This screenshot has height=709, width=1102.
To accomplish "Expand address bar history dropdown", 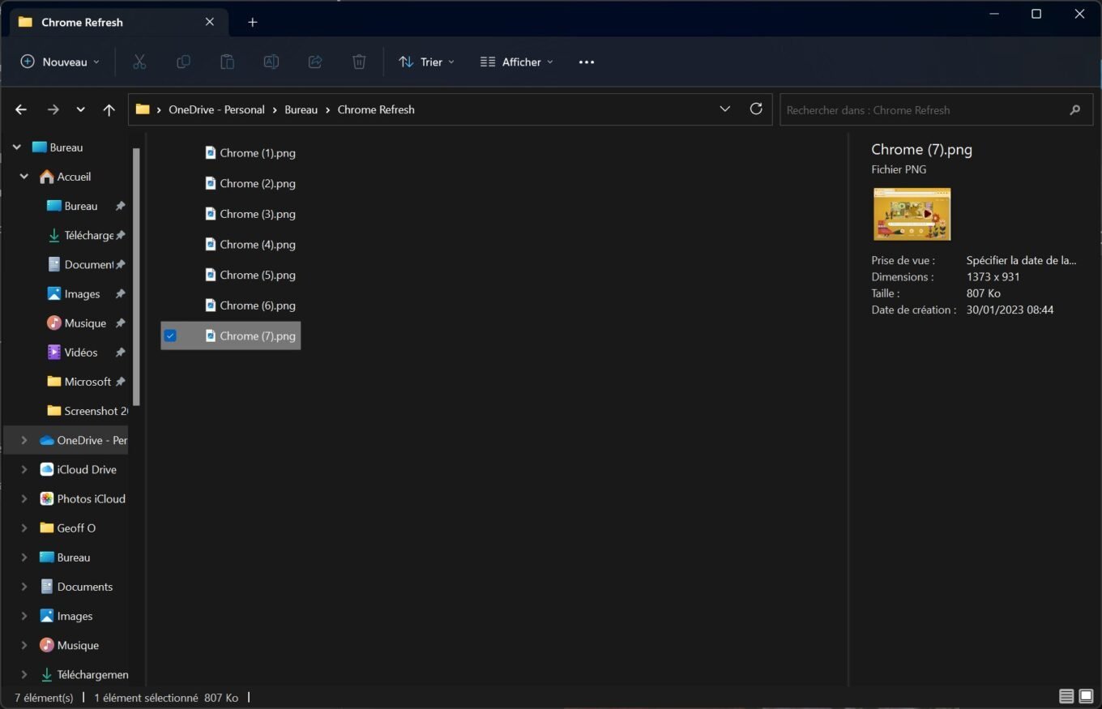I will click(x=724, y=109).
